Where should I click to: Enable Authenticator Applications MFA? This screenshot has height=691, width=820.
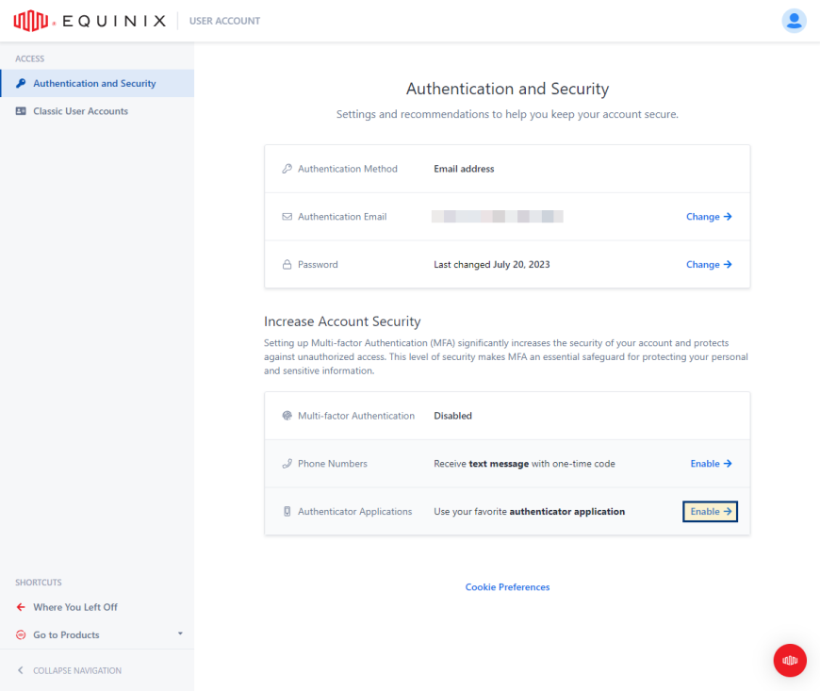(710, 511)
